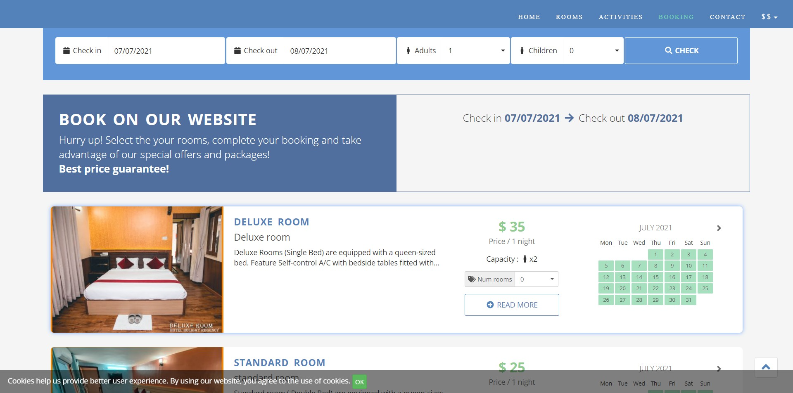793x393 pixels.
Task: Click READ MORE for Deluxe Room
Action: [512, 305]
